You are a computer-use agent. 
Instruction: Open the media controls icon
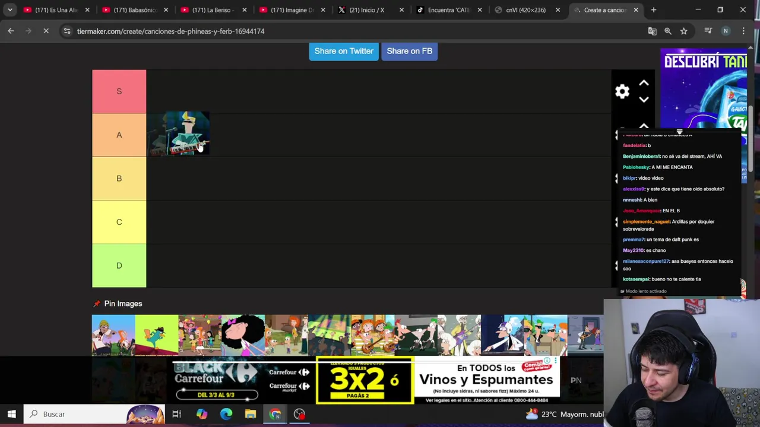[x=708, y=31]
